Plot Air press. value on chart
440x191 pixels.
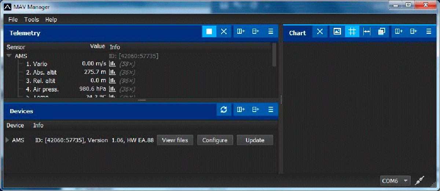click(113, 89)
